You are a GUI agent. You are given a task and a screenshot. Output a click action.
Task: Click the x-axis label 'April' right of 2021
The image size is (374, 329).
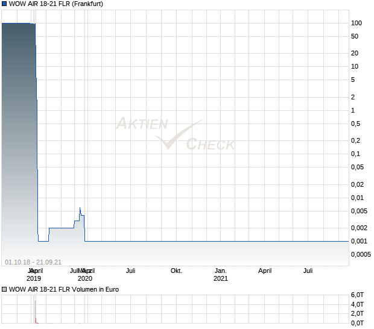click(x=265, y=271)
